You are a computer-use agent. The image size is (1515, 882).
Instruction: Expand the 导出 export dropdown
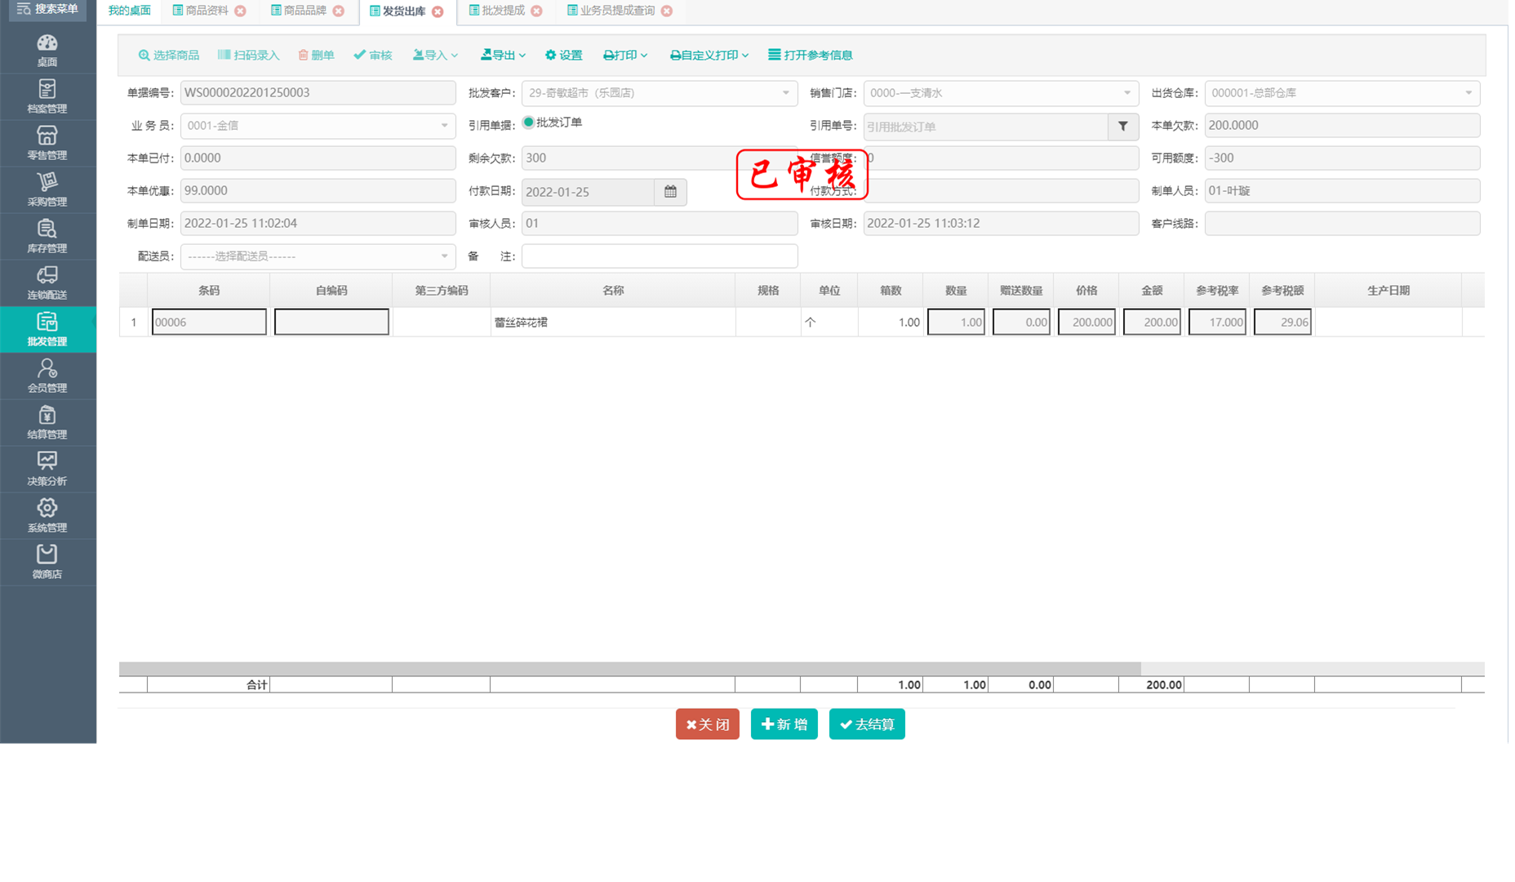[503, 55]
